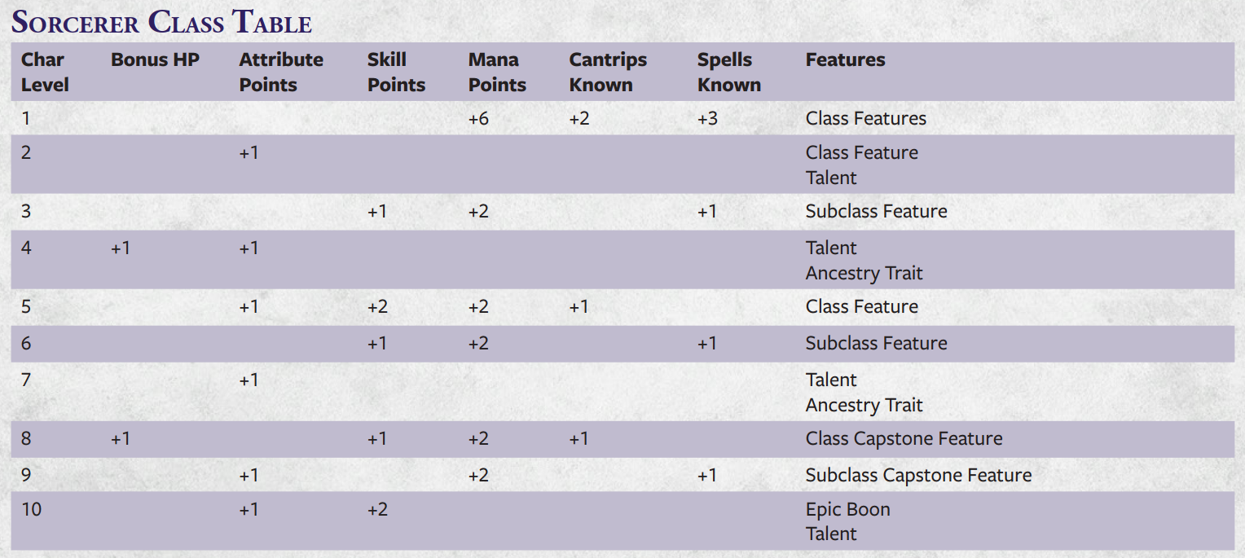
Task: Click the Sorcerer Class Table title
Action: click(161, 22)
